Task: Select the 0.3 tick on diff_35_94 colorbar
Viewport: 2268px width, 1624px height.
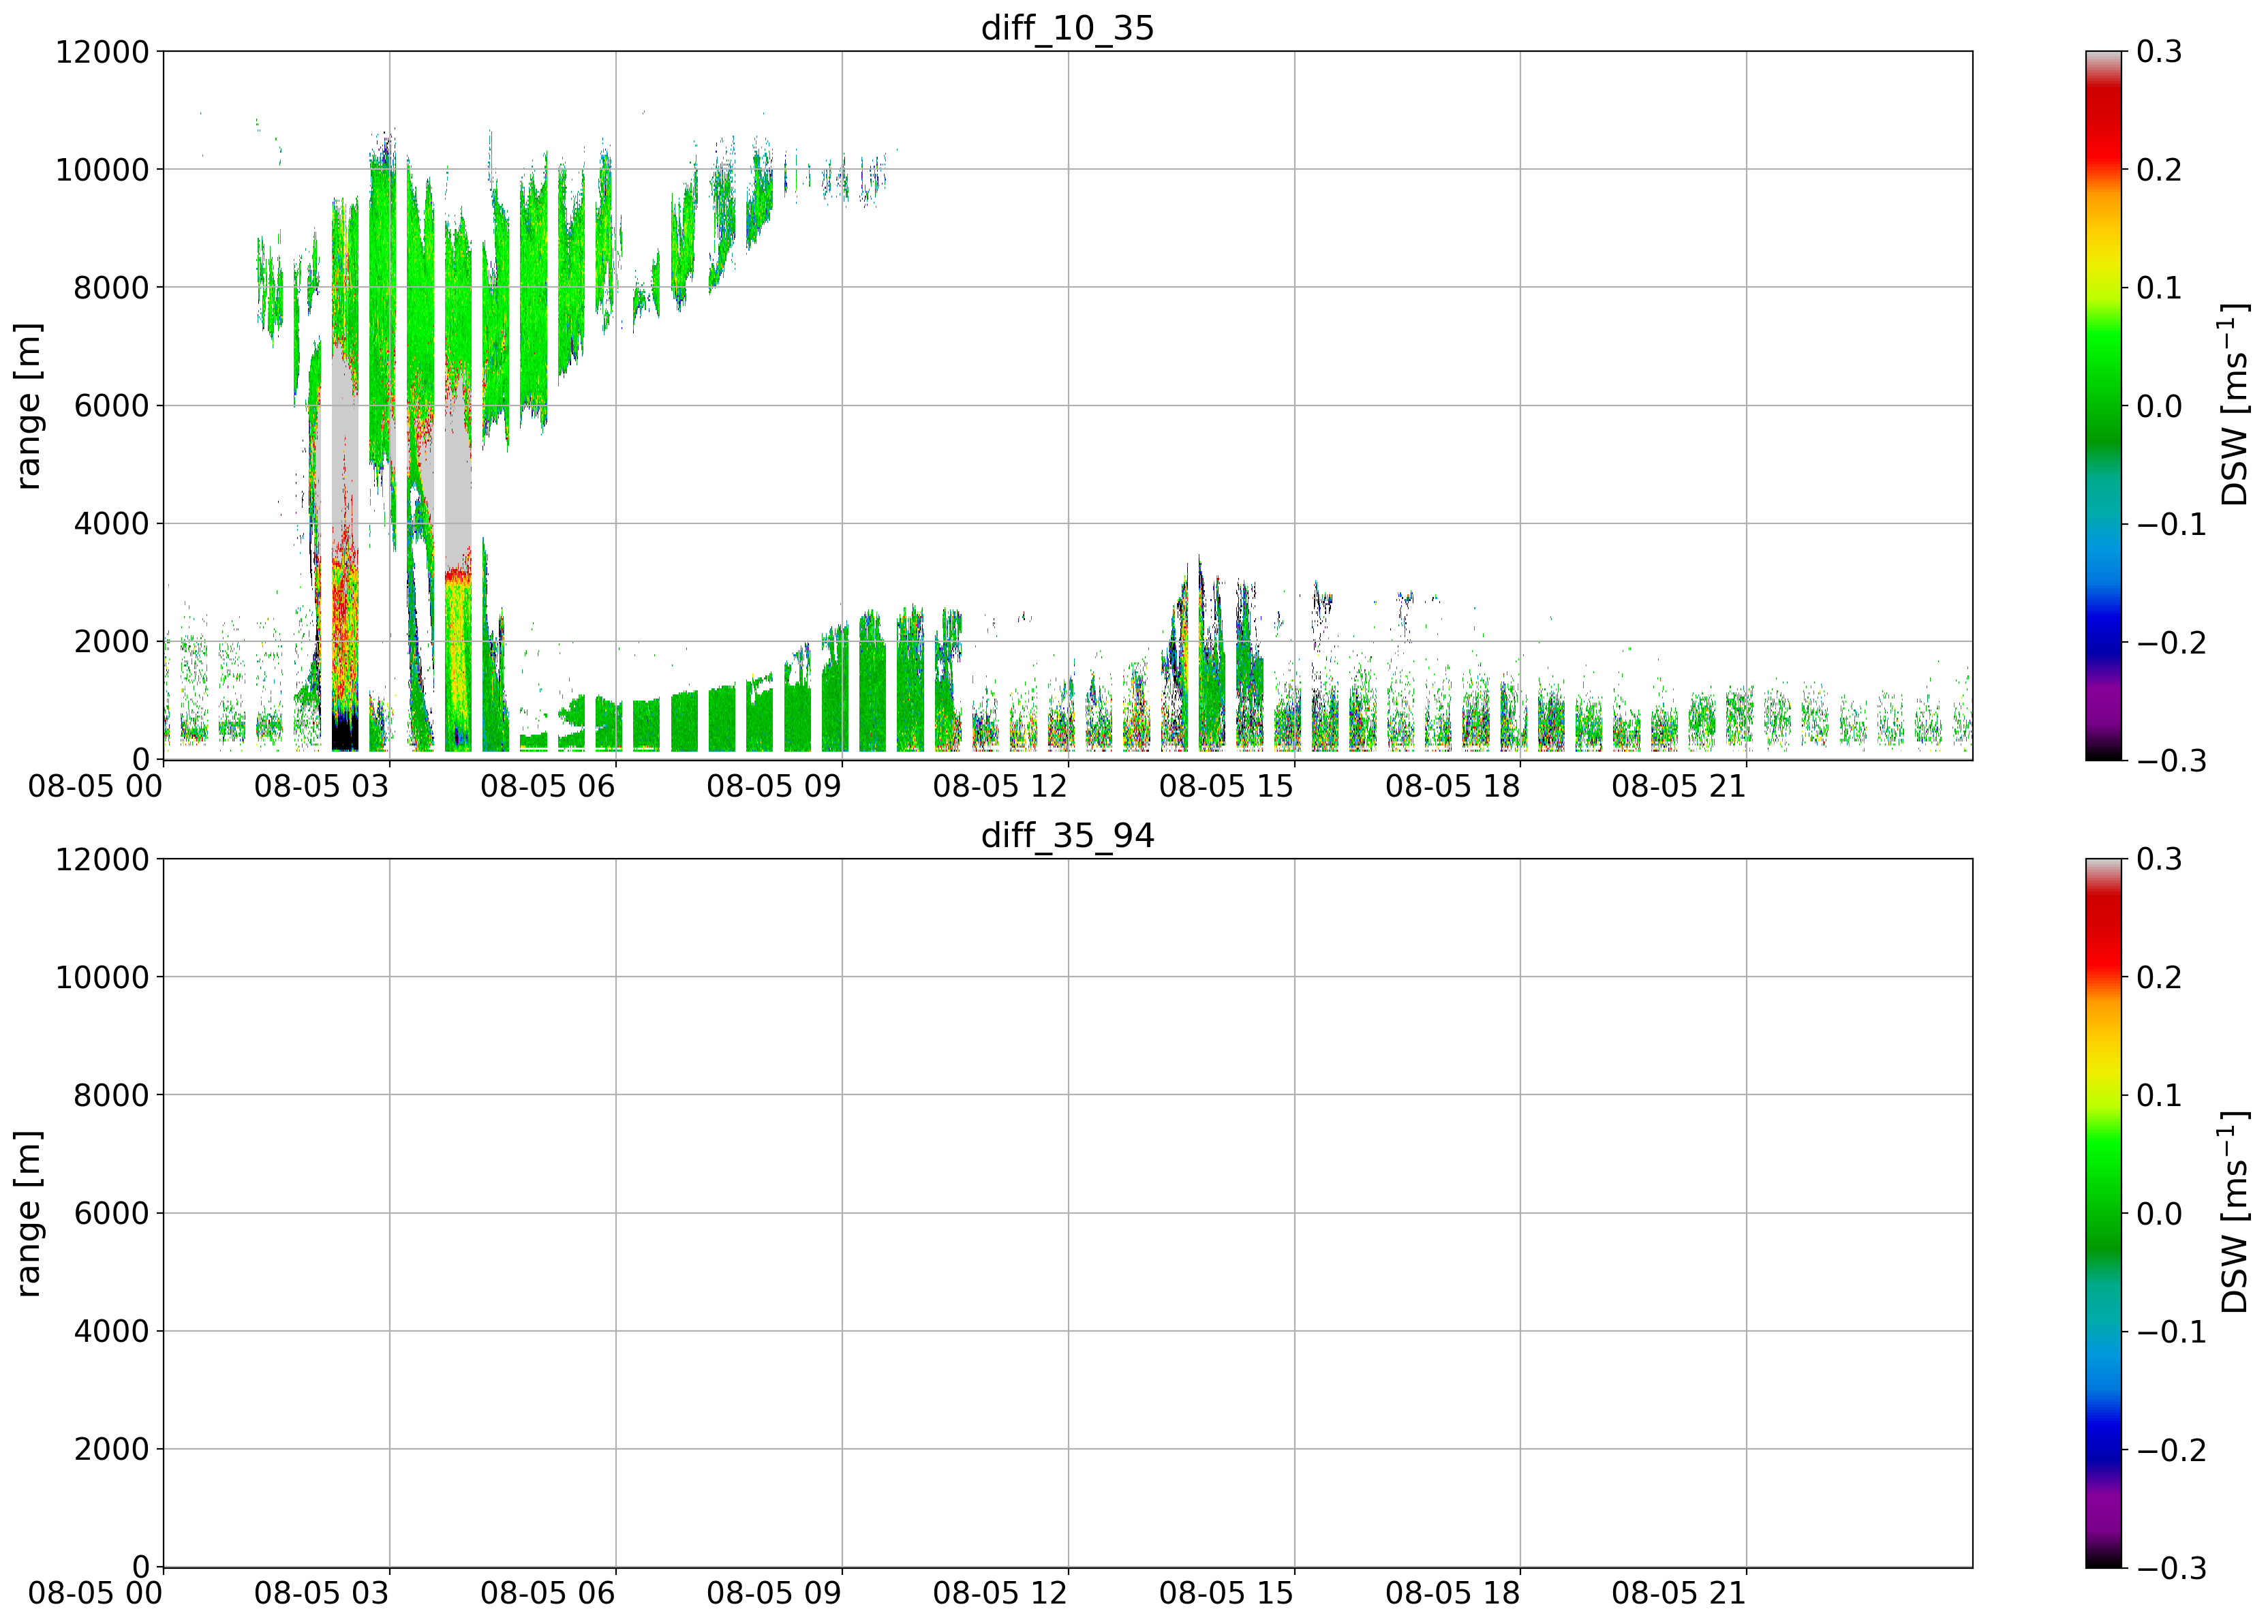Action: click(x=2159, y=859)
